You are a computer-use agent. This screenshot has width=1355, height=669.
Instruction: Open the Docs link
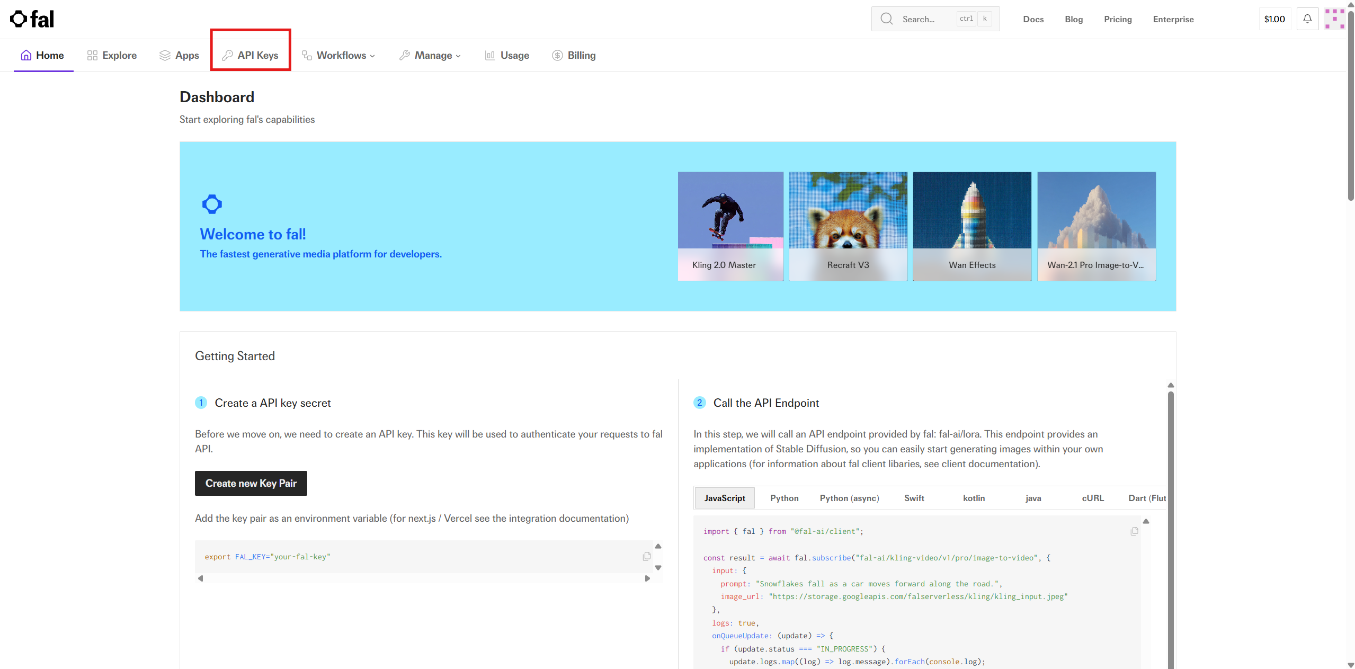coord(1033,19)
